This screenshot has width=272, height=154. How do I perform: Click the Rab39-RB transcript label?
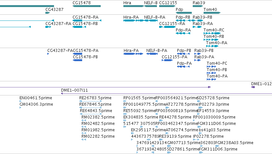202,17
